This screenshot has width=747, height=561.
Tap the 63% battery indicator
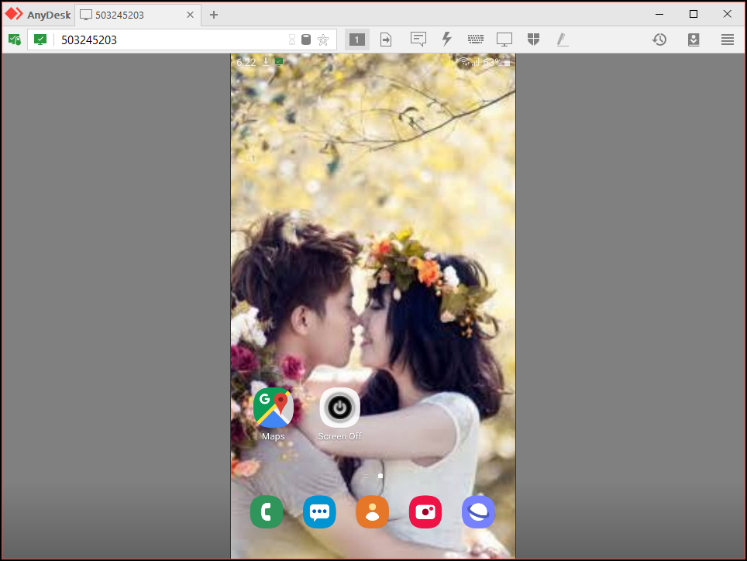point(497,63)
